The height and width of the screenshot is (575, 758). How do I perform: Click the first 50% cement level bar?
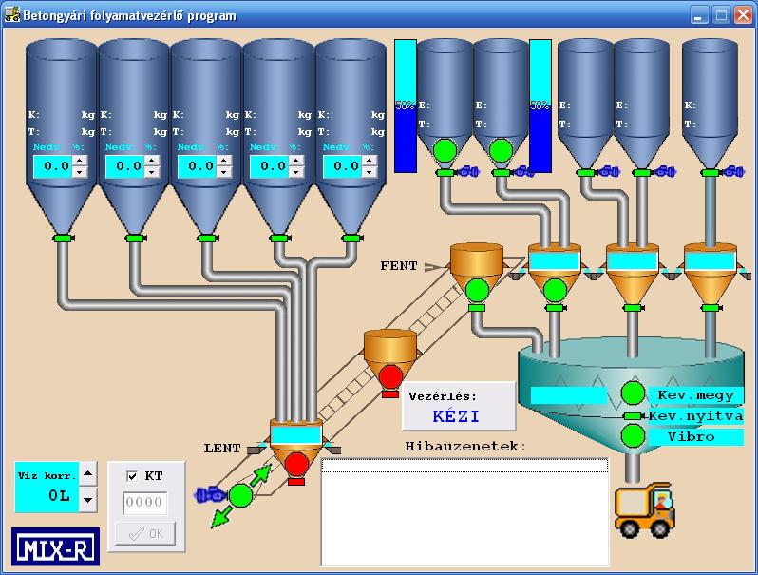tap(406, 105)
